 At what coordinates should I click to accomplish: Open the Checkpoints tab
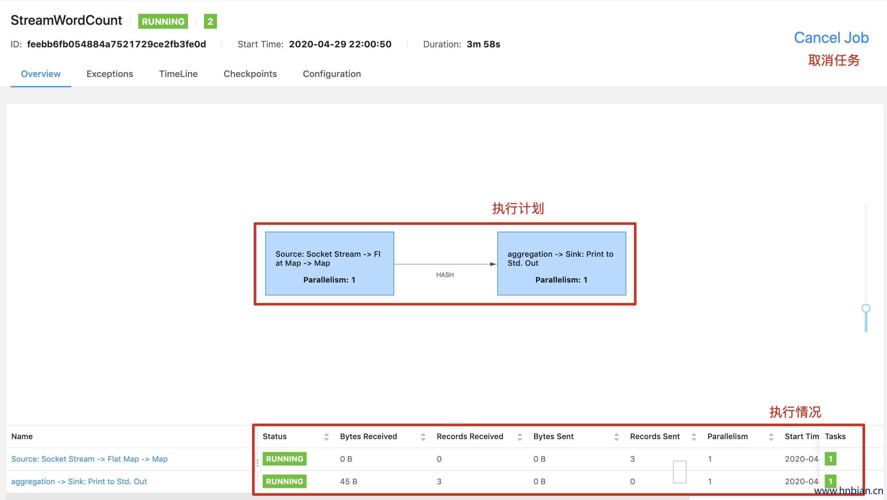250,74
